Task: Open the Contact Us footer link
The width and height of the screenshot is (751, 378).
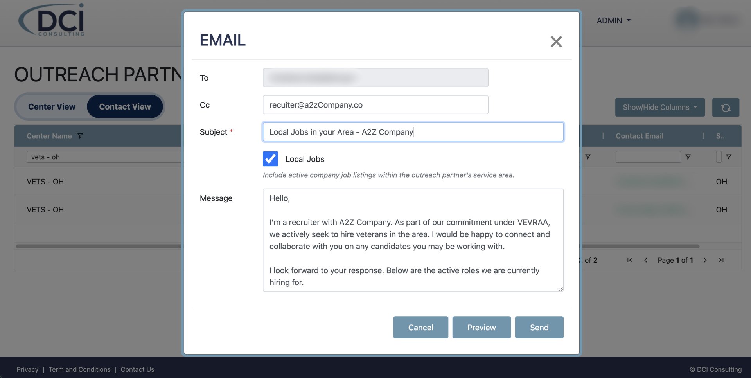Action: [x=137, y=369]
